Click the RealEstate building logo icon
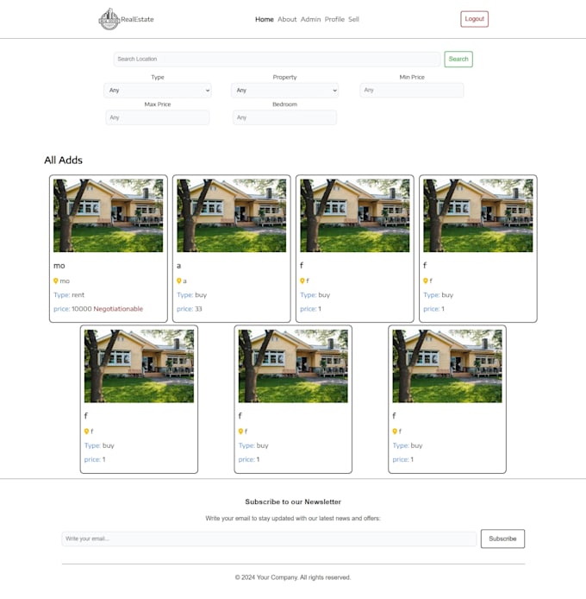Screen dimensions: 586x599 pyautogui.click(x=109, y=19)
